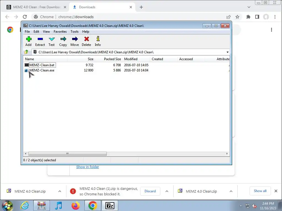Open the Windows Start menu
The height and width of the screenshot is (211, 282).
[x=7, y=206]
